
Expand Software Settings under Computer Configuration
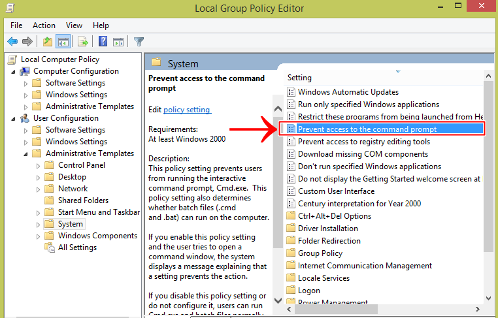tap(25, 84)
